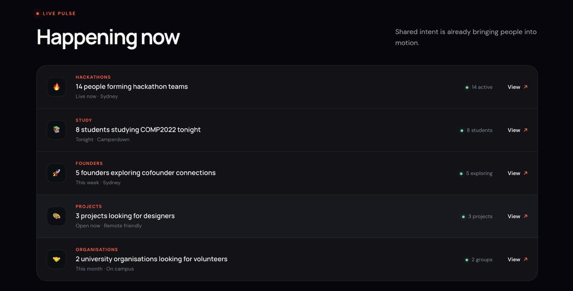Click the arrow icon beside organisations View
The height and width of the screenshot is (291, 573).
pyautogui.click(x=526, y=259)
